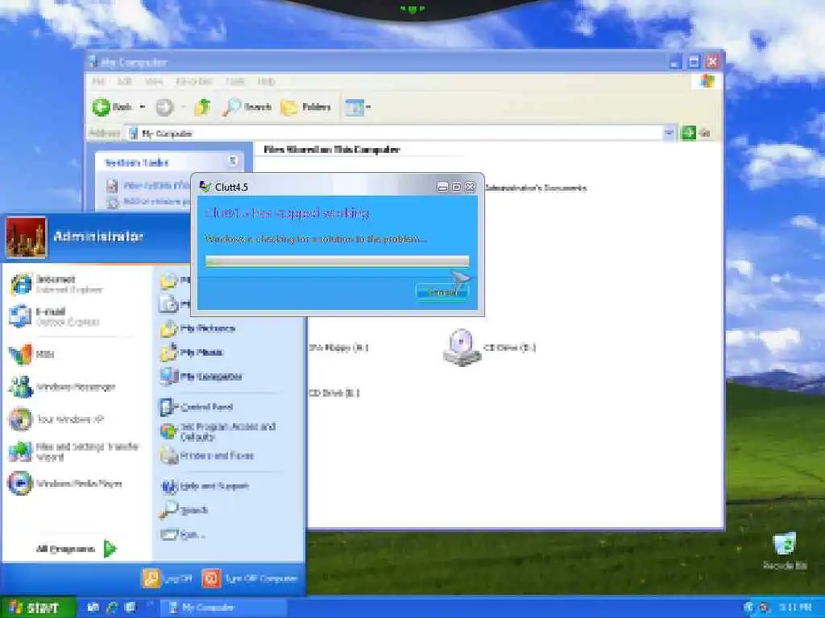Click the Log Off button
This screenshot has width=825, height=618.
coord(167,579)
